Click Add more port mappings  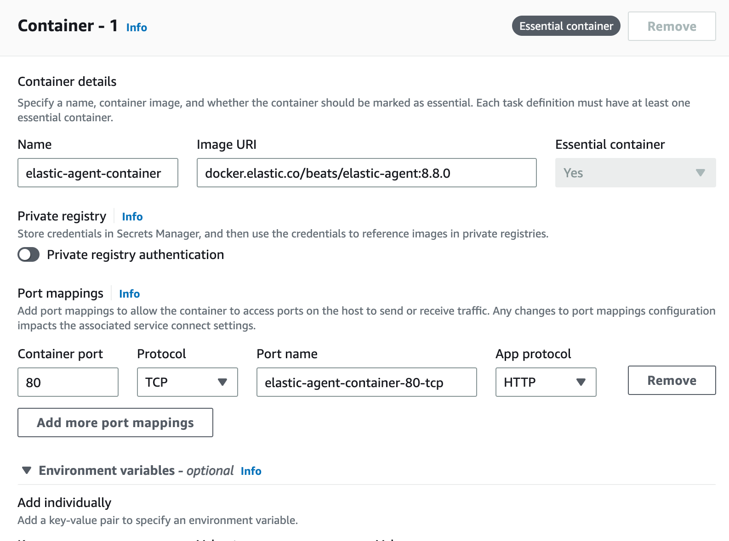pyautogui.click(x=115, y=423)
